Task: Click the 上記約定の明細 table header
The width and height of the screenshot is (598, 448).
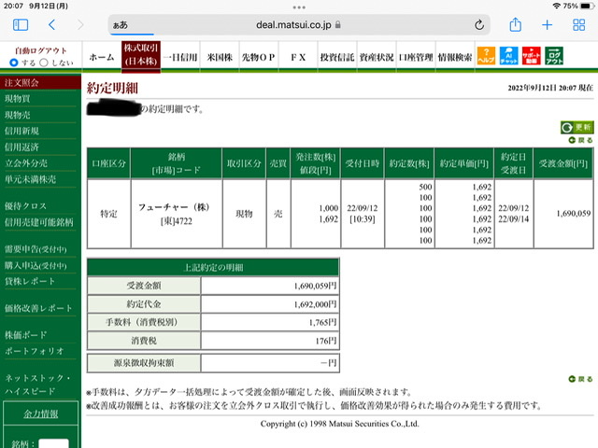Action: click(213, 268)
